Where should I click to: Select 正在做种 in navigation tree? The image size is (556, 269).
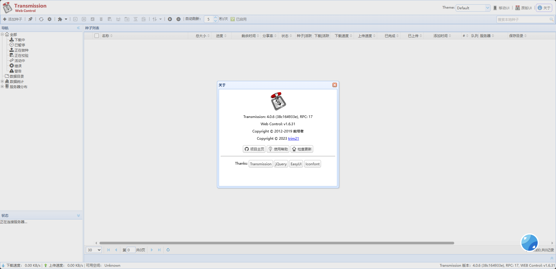coord(21,50)
